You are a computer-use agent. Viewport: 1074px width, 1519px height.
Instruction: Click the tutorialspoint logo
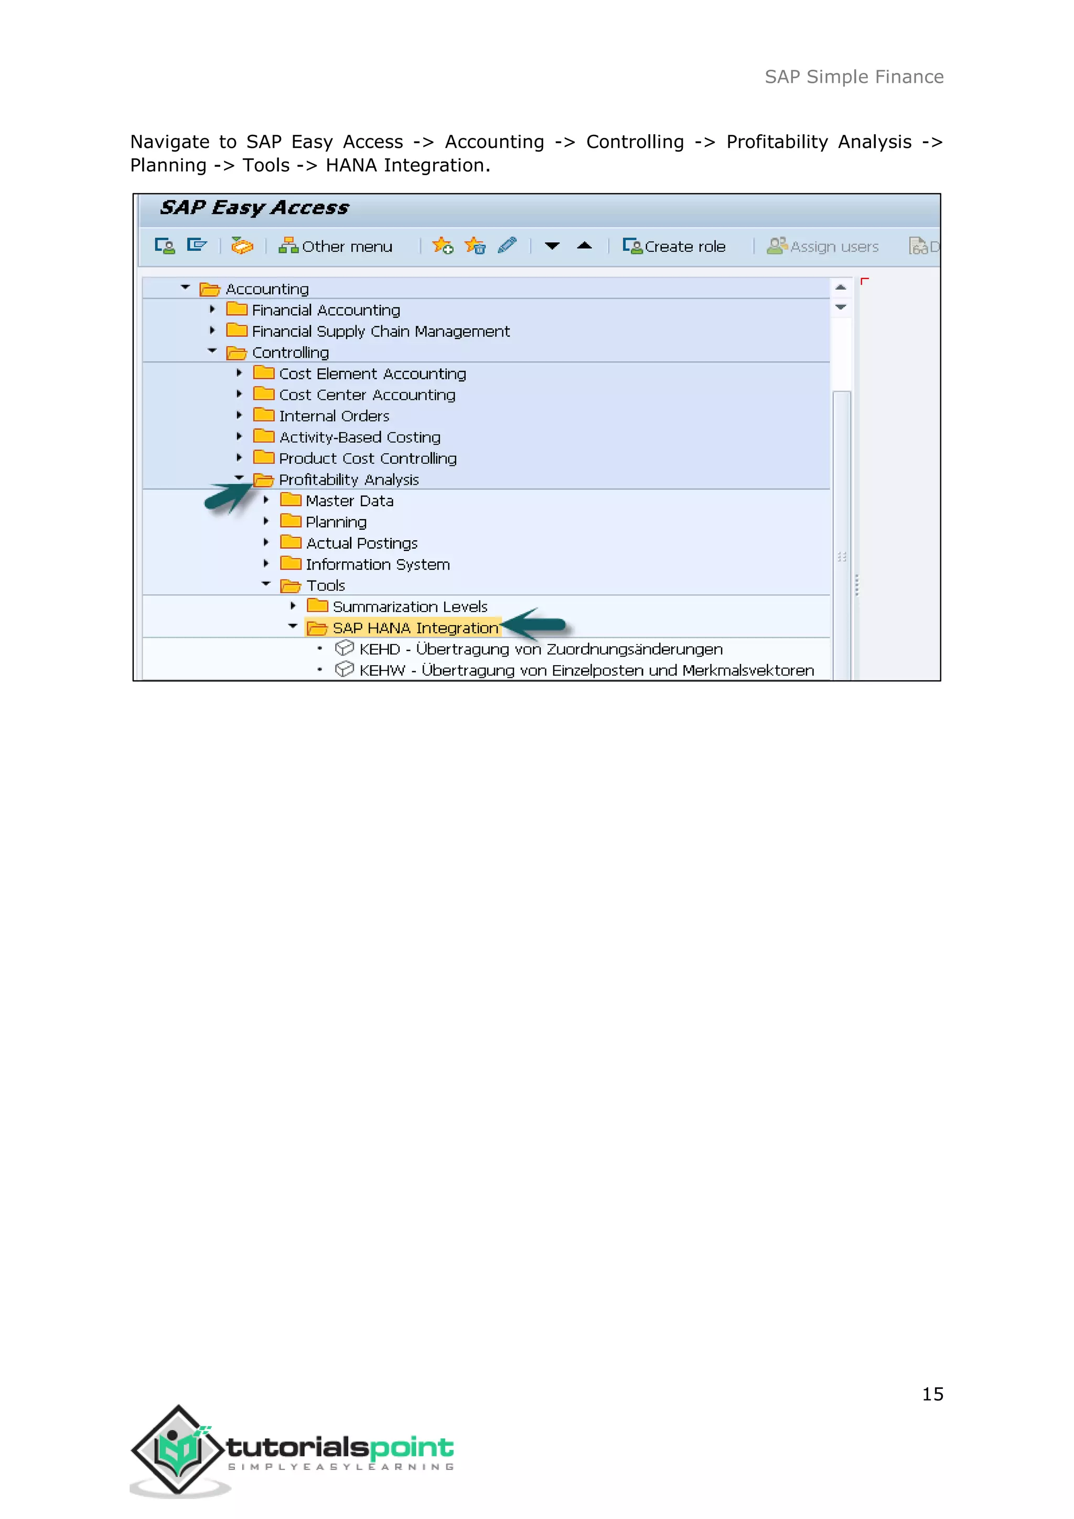click(292, 1451)
